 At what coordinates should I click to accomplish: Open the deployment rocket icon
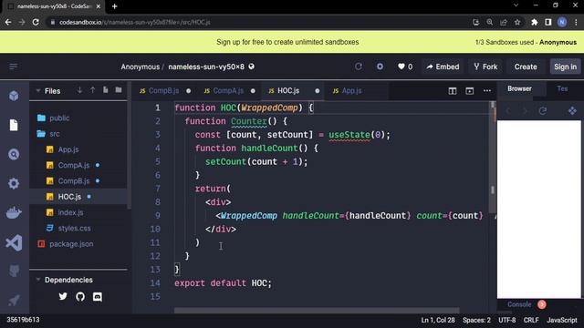click(x=14, y=301)
